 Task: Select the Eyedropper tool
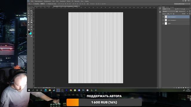pos(31,13)
